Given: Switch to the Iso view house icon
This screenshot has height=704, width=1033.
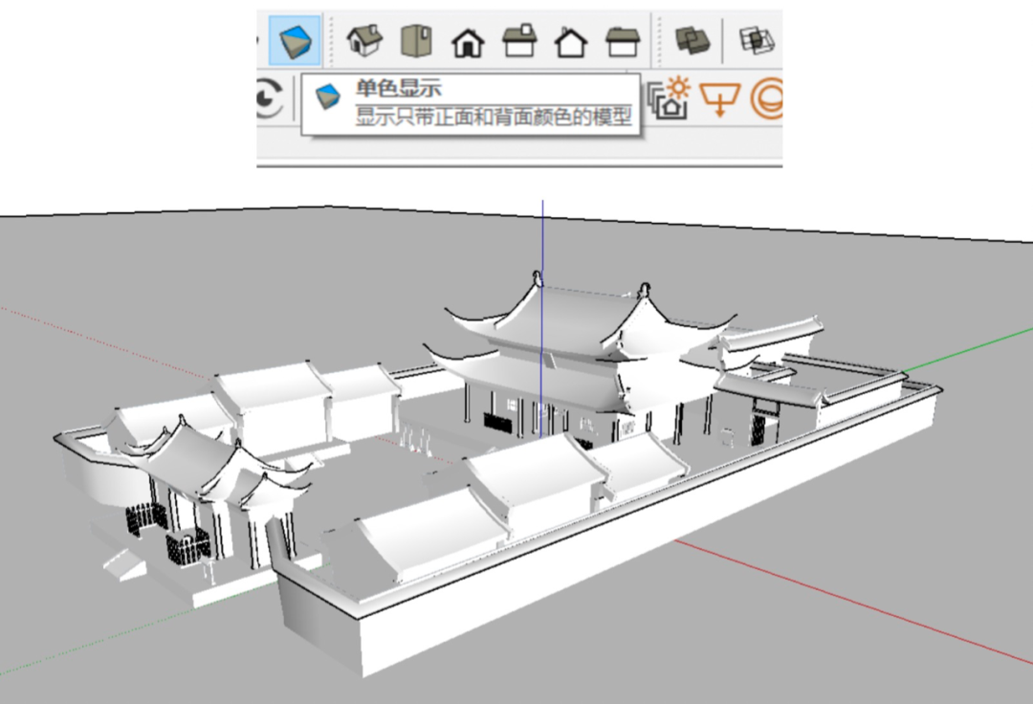Looking at the screenshot, I should point(365,41).
